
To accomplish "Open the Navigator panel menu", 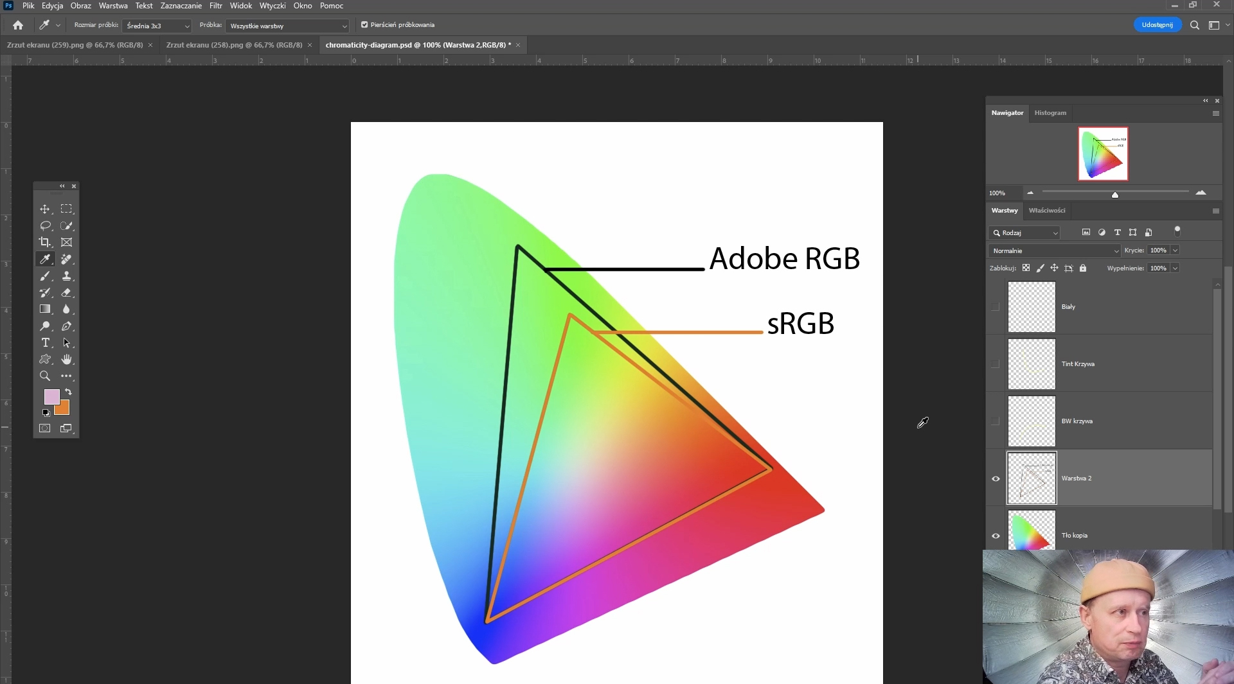I will (x=1216, y=113).
